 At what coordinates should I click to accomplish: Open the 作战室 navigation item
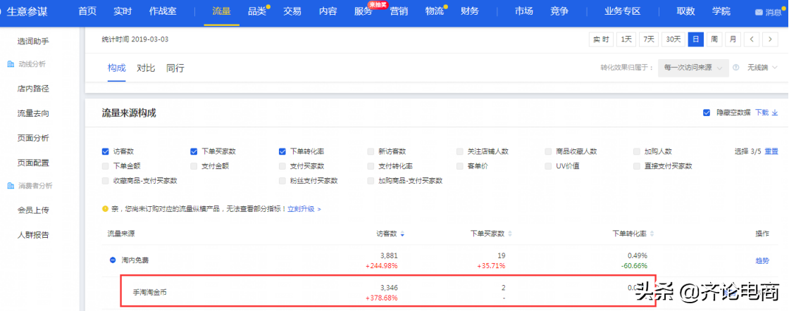coord(163,11)
